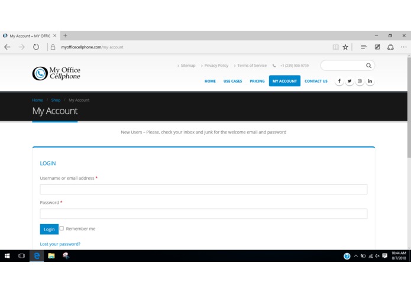
Task: Open the USE CASES menu item
Action: pyautogui.click(x=232, y=81)
